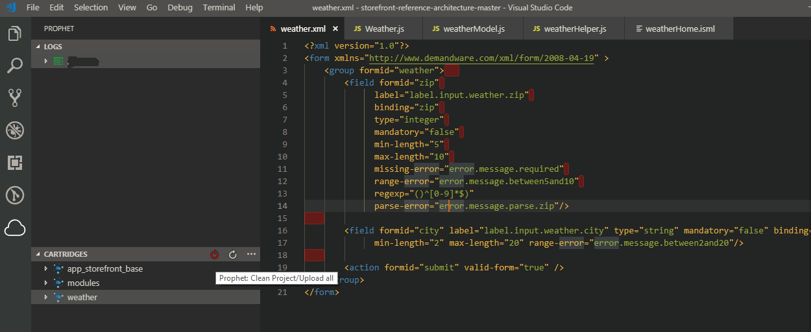Click the max-length="10" text
811x332 pixels.
(411, 157)
